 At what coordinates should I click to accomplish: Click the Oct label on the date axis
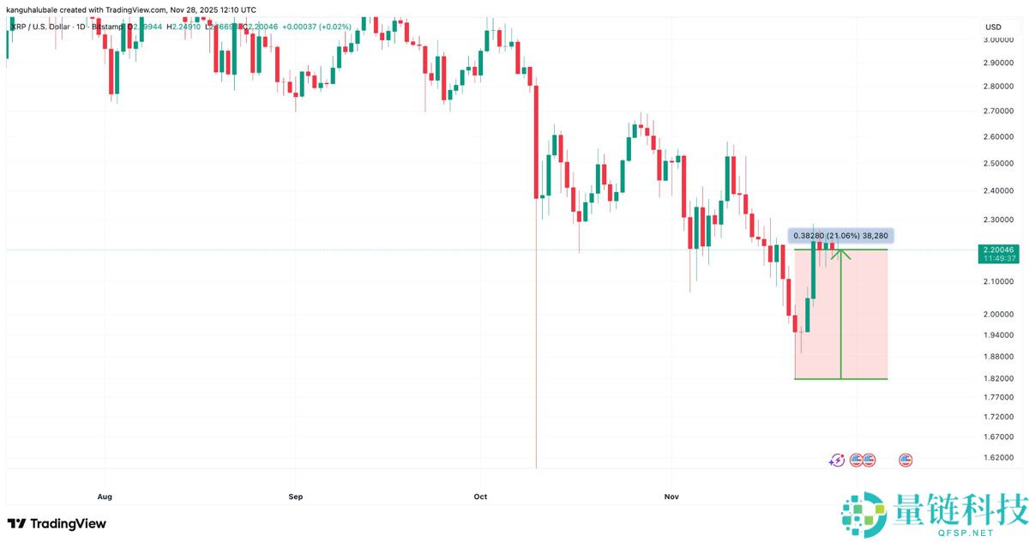(x=479, y=496)
